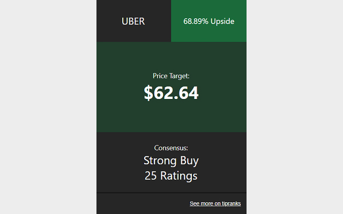Screen dimensions: 343x214
Task: Click the dollar sign of the price target
Action: [x=148, y=93]
